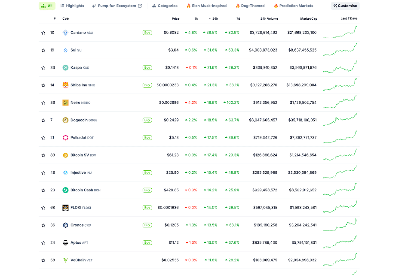Screen dimensions: 420x275
Task: Toggle star for Neiro row
Action: click(x=43, y=103)
